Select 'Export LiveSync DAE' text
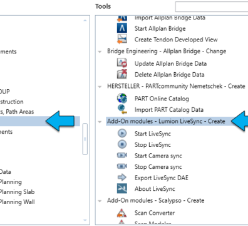Viewport: 248px width, 226px height. 162,178
